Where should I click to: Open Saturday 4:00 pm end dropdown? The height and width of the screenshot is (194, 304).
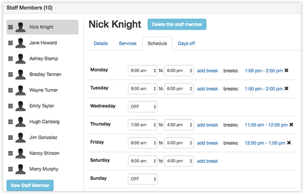point(179,161)
